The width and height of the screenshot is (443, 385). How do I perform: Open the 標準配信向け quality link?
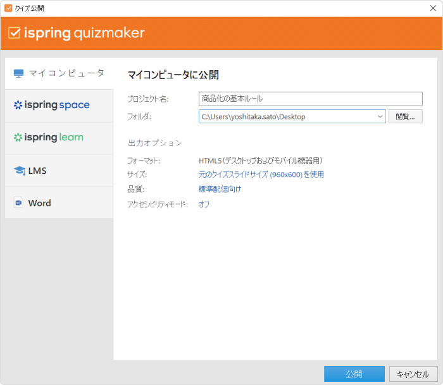pos(220,189)
